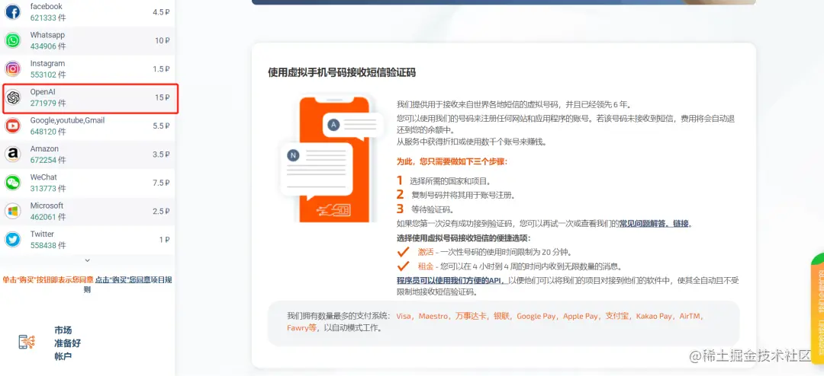Click the Apple Pay payment name
The height and width of the screenshot is (376, 824).
pyautogui.click(x=580, y=316)
